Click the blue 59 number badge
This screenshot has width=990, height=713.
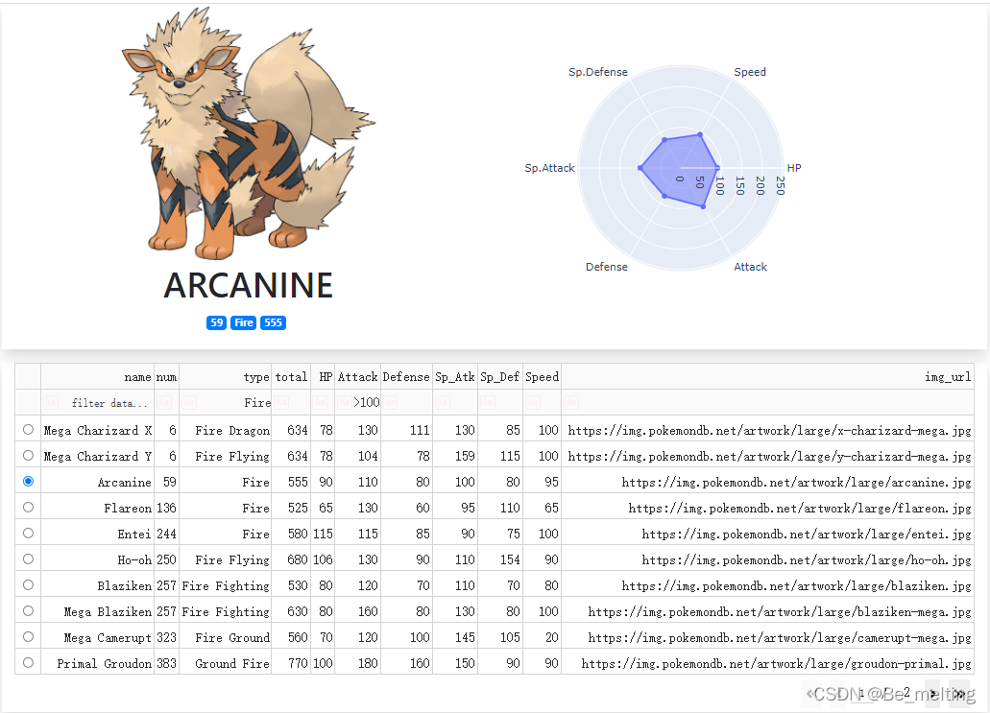point(217,323)
